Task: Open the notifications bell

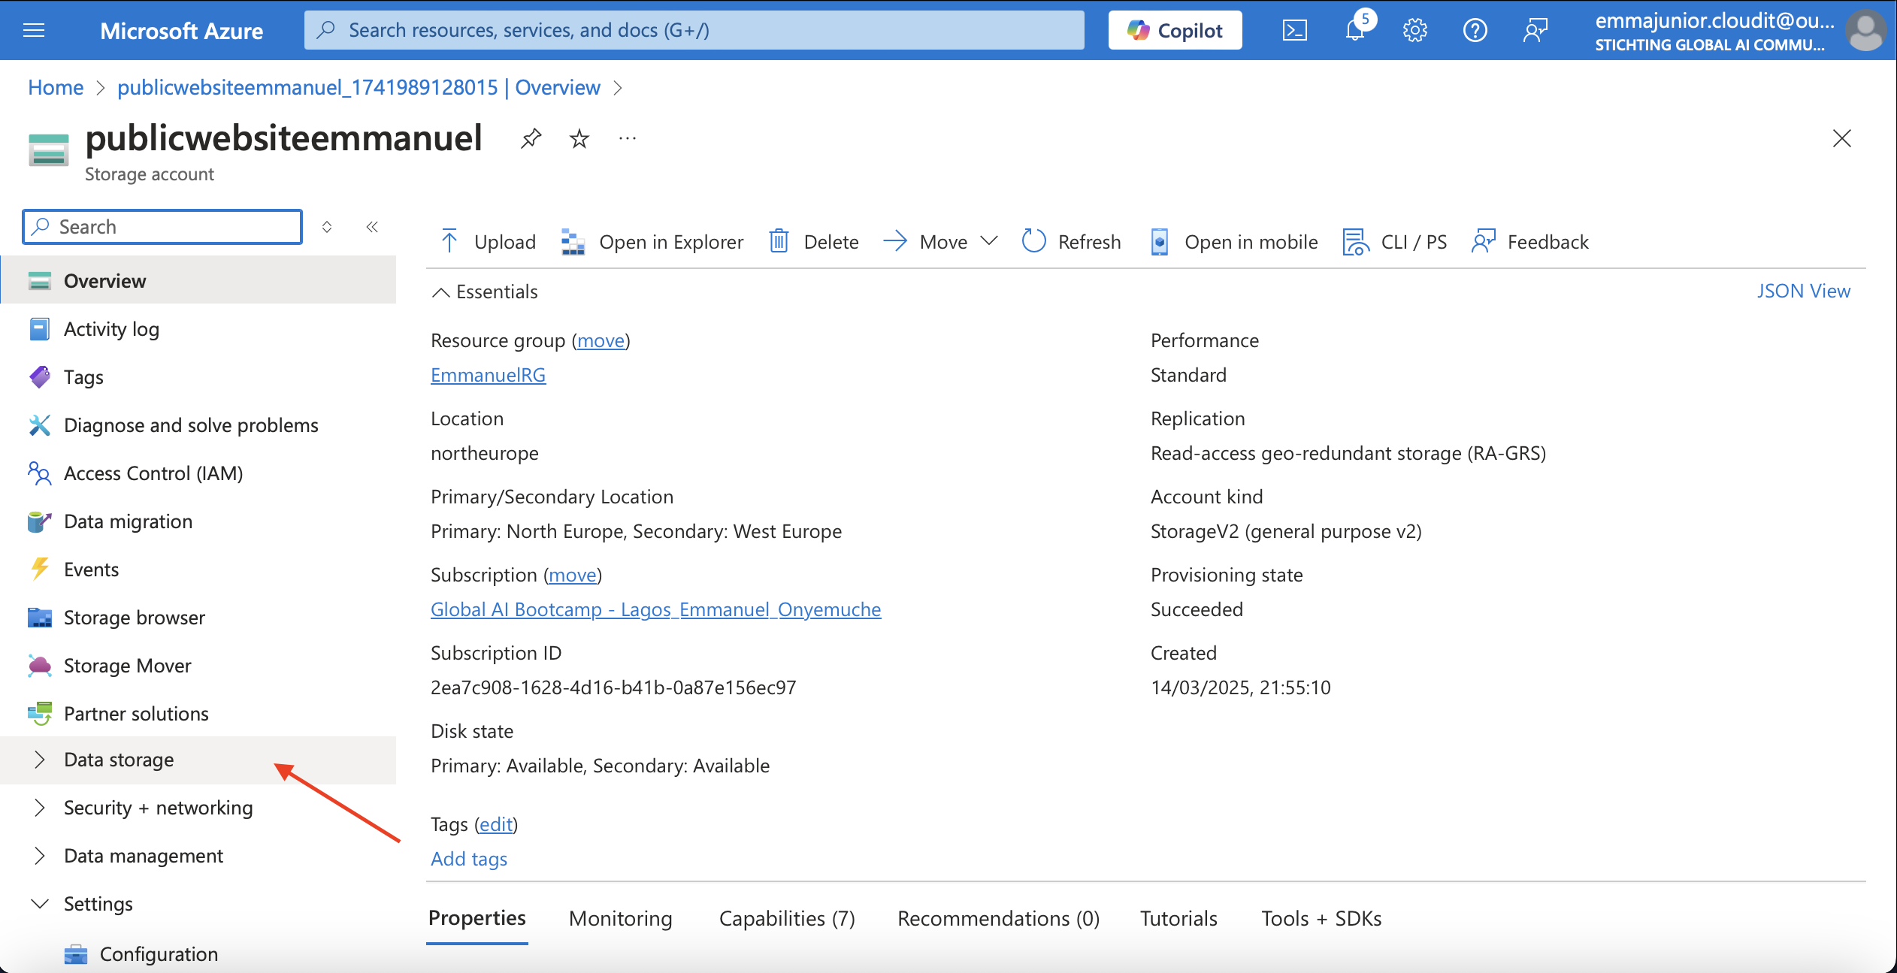Action: pyautogui.click(x=1355, y=30)
